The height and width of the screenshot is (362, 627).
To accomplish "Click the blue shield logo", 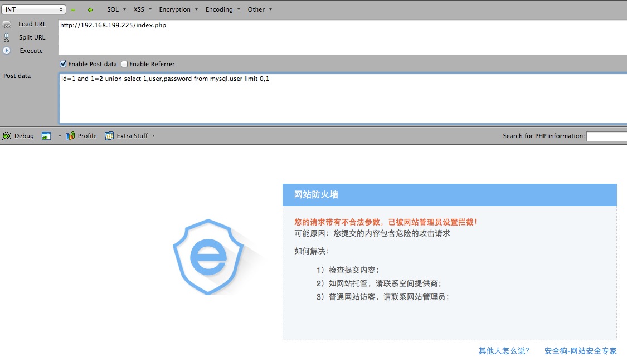I will coord(208,257).
